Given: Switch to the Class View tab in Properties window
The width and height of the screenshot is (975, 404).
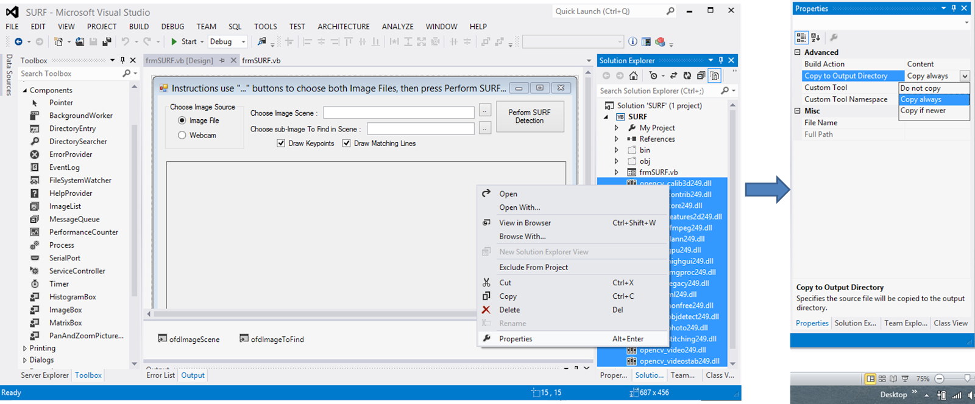Looking at the screenshot, I should 951,323.
